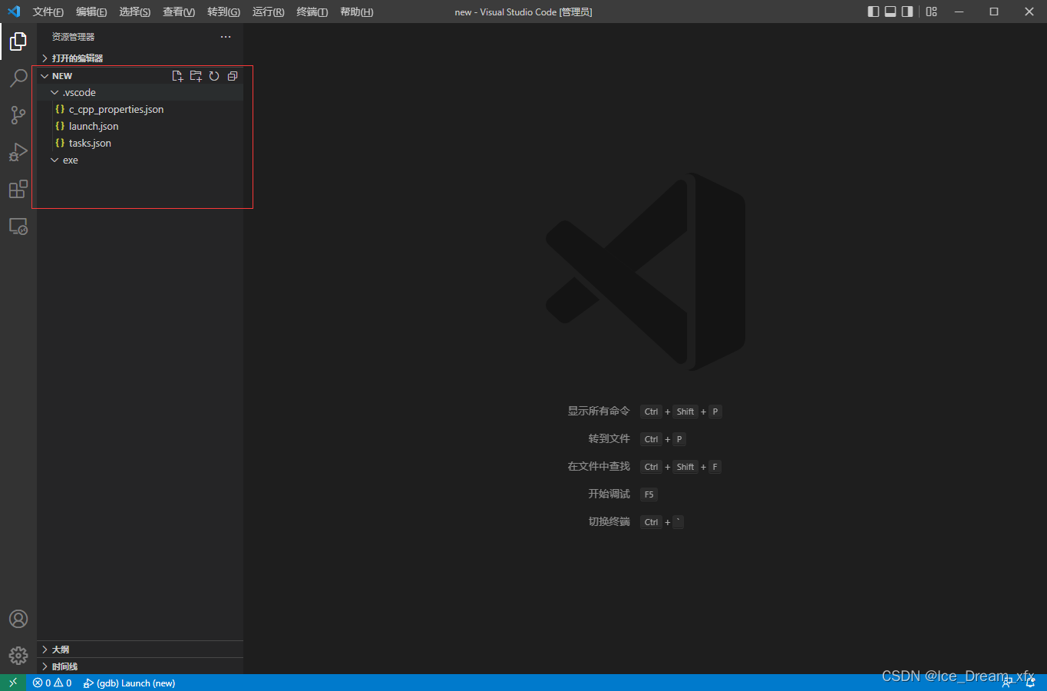The height and width of the screenshot is (691, 1047).
Task: Collapse the .vscode folder
Action: [x=140, y=92]
